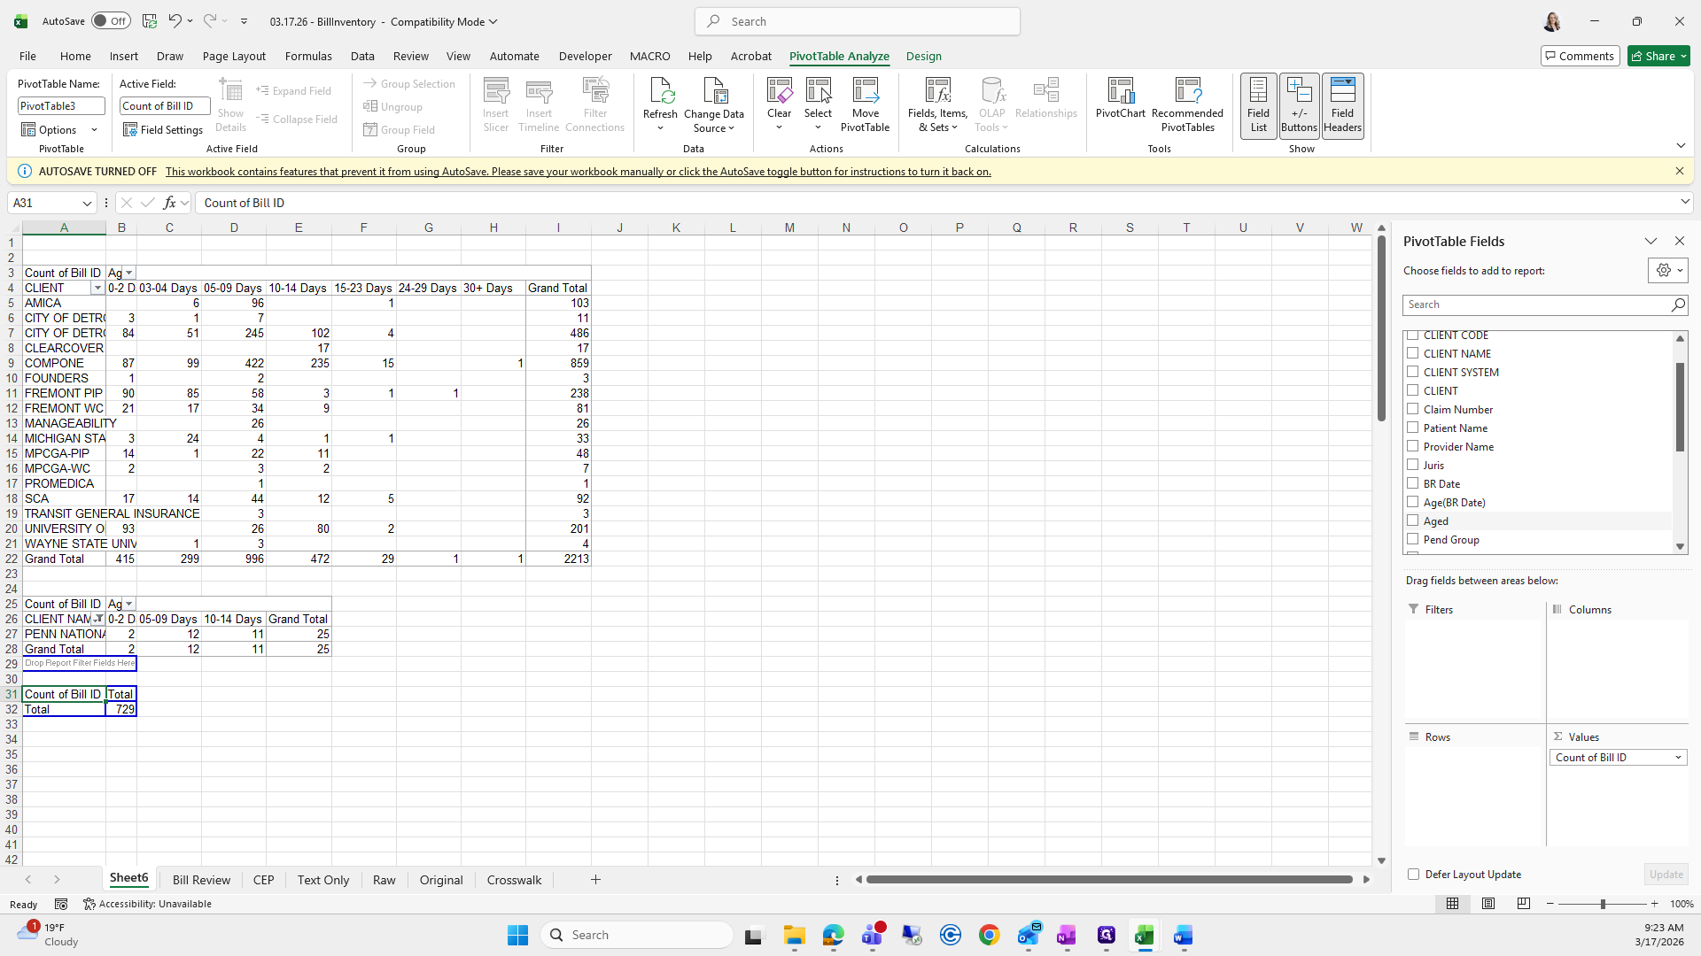Tick the Defer Layout Update checkbox
Image resolution: width=1701 pixels, height=956 pixels.
pos(1413,875)
